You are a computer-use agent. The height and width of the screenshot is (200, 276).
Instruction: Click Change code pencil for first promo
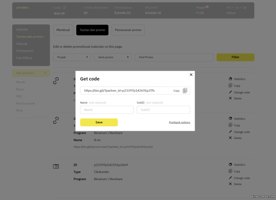[230, 92]
